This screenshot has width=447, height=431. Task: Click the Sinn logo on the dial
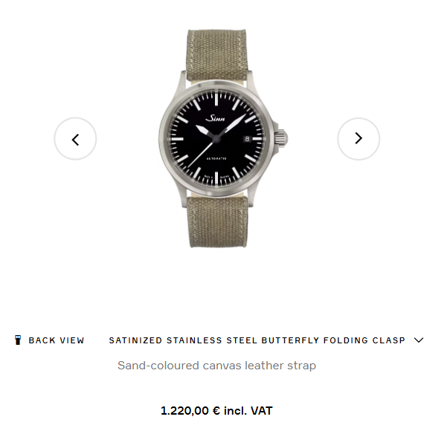click(x=216, y=118)
